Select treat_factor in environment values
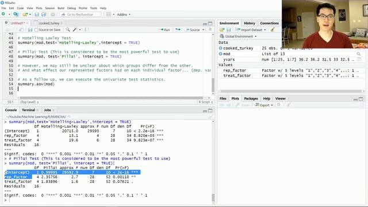The height and width of the screenshot is (207, 368). click(x=237, y=75)
